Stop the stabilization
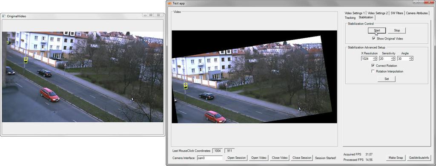This screenshot has height=166, width=436. [397, 30]
